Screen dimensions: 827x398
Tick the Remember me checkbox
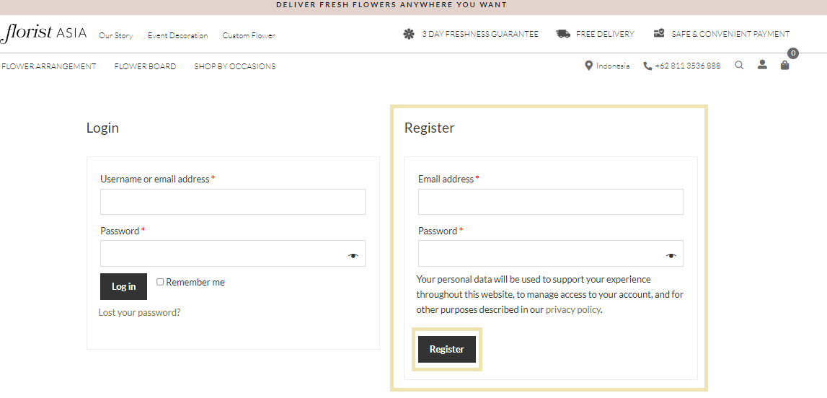pos(160,282)
